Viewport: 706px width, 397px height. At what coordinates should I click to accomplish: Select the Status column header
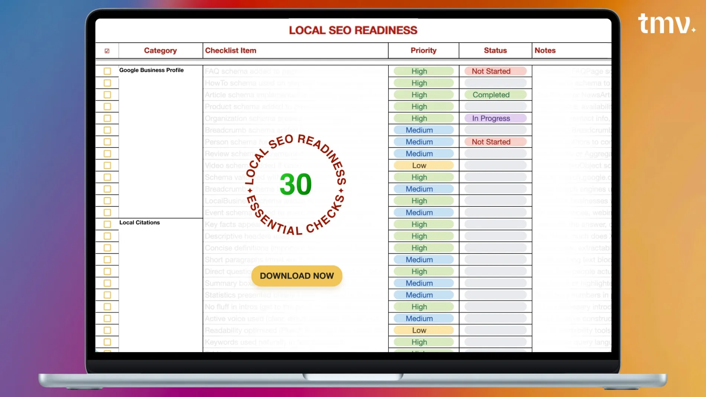(x=495, y=51)
